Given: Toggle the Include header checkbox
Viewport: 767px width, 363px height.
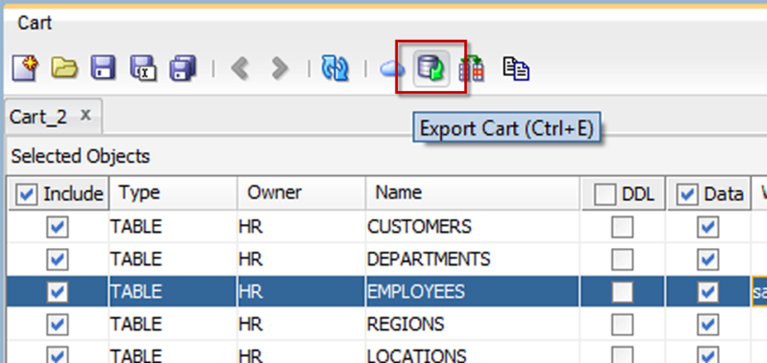Looking at the screenshot, I should point(27,195).
